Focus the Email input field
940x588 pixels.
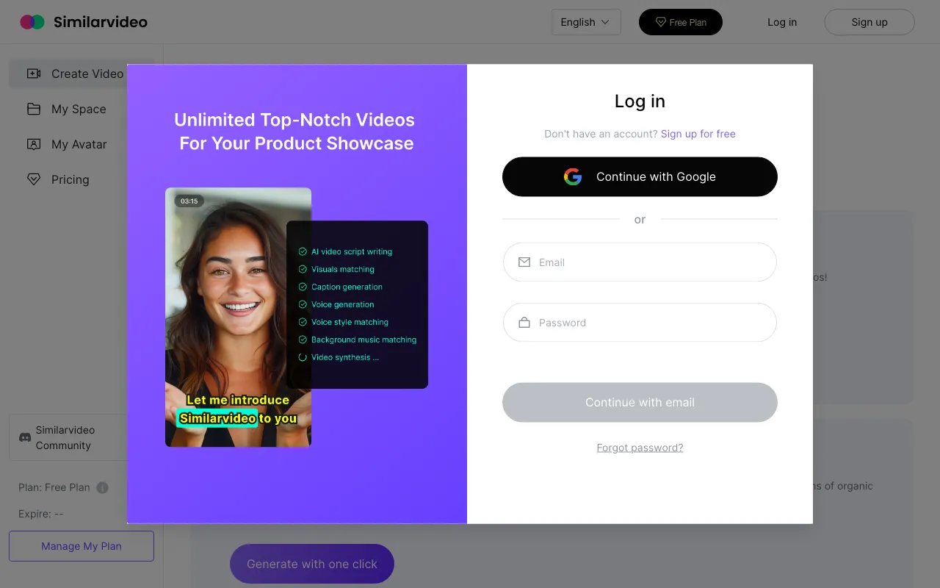pyautogui.click(x=640, y=262)
